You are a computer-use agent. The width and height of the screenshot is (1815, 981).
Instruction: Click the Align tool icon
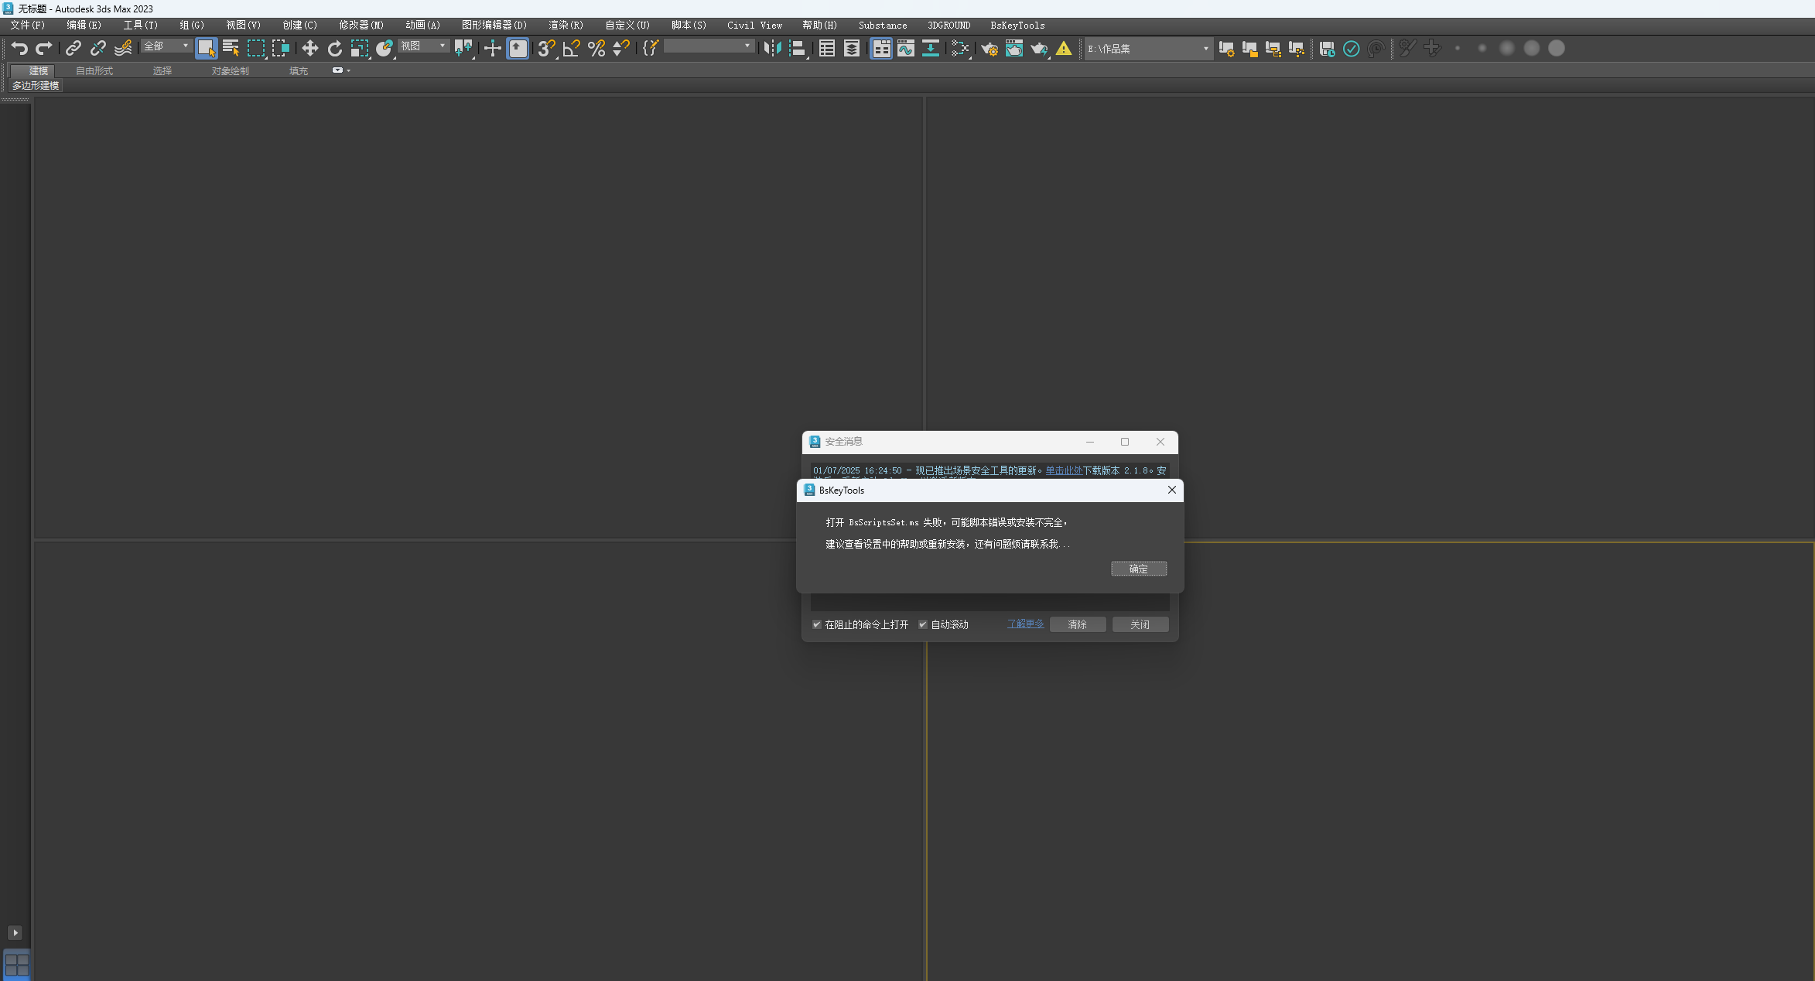[798, 49]
